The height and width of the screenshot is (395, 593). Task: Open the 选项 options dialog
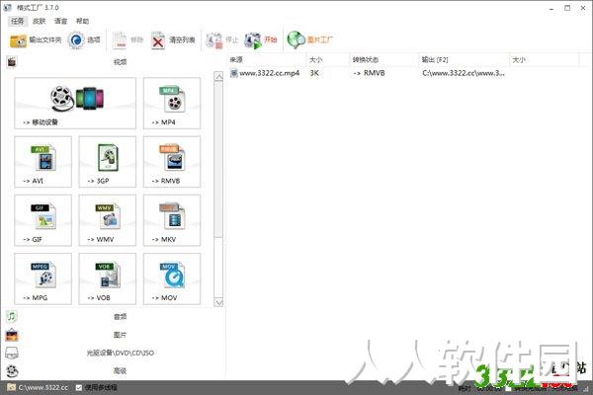pyautogui.click(x=84, y=39)
